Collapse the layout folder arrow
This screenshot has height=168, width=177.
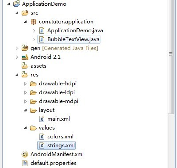coord(26,111)
